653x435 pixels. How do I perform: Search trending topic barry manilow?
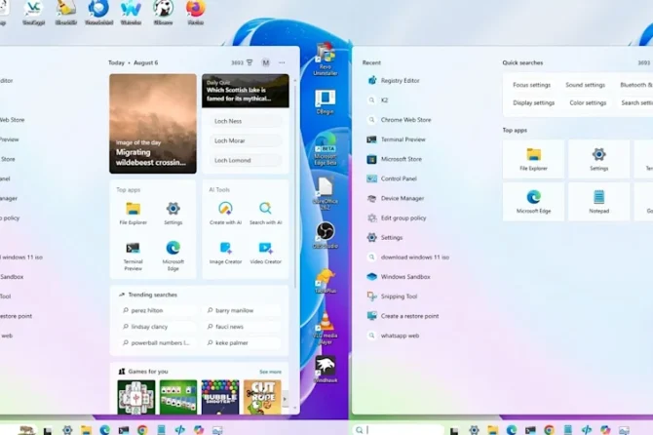[x=244, y=310]
